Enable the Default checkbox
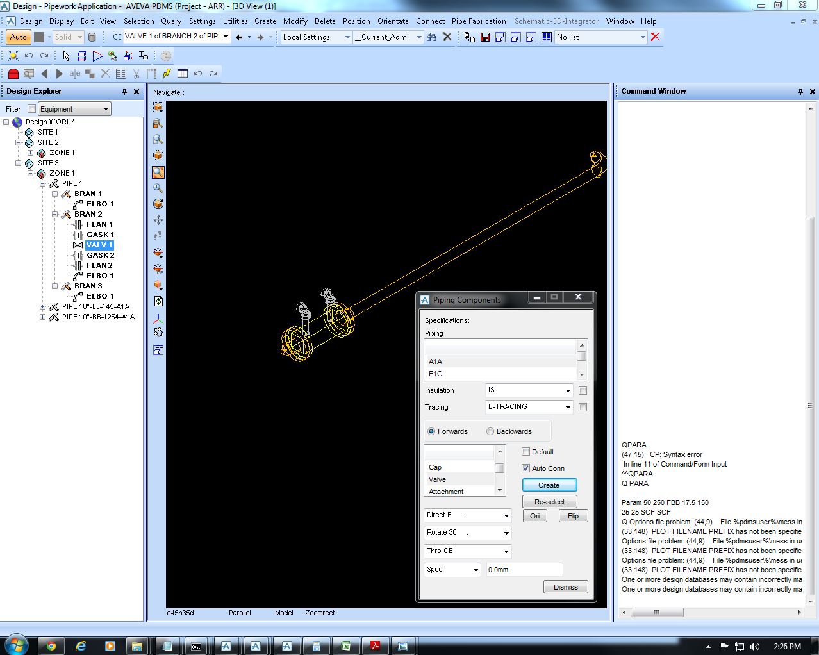 coord(526,452)
